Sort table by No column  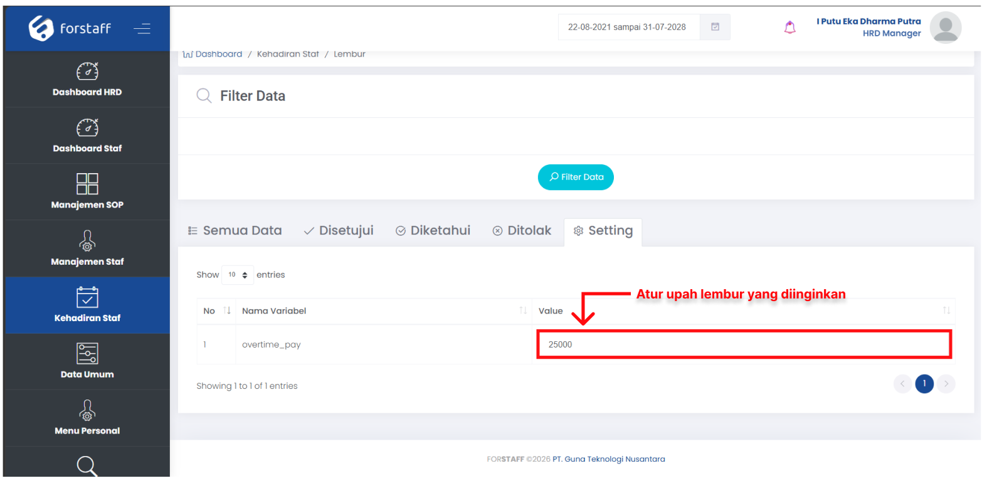tap(217, 311)
